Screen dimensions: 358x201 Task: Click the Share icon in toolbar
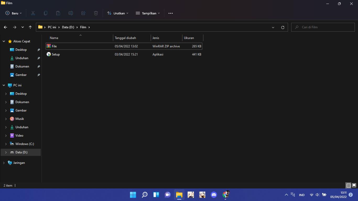click(83, 13)
